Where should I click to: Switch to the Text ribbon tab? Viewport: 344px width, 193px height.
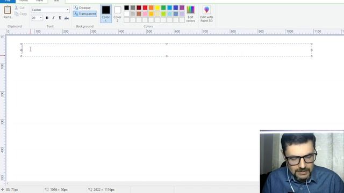pos(56,1)
